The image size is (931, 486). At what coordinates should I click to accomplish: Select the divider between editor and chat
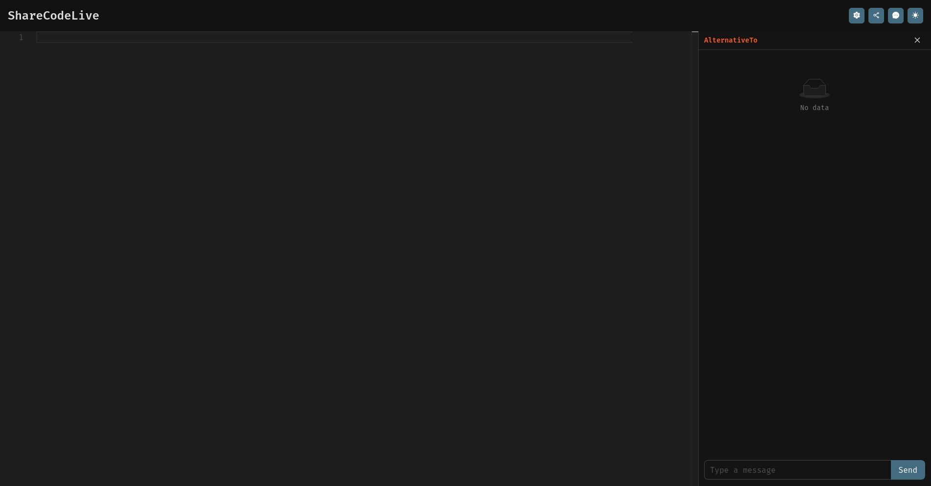click(698, 259)
